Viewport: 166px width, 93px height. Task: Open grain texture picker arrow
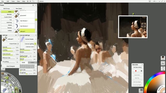pyautogui.click(x=36, y=66)
